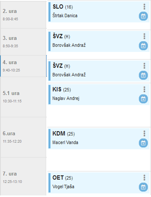The image size is (151, 197).
Task: Select the OET lesson with Vogel Tjaša
Action: click(99, 183)
